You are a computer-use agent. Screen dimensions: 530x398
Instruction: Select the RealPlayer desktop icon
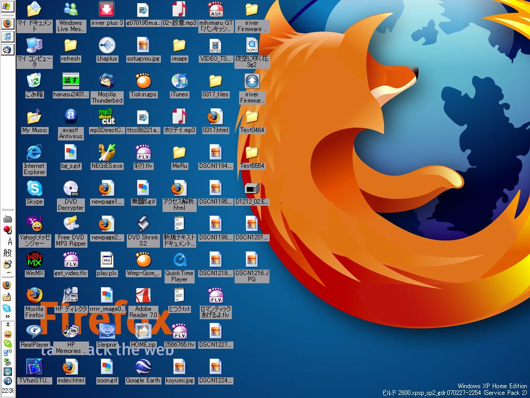pos(35,335)
